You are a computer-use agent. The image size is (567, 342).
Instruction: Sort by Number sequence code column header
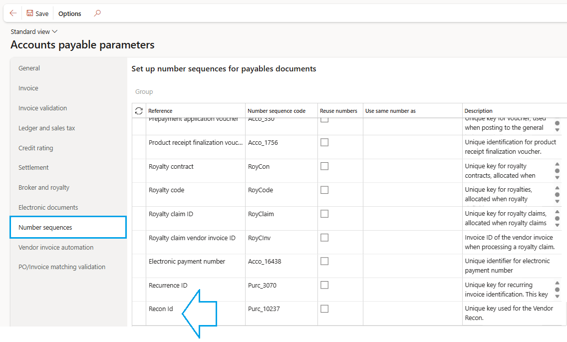tap(277, 111)
